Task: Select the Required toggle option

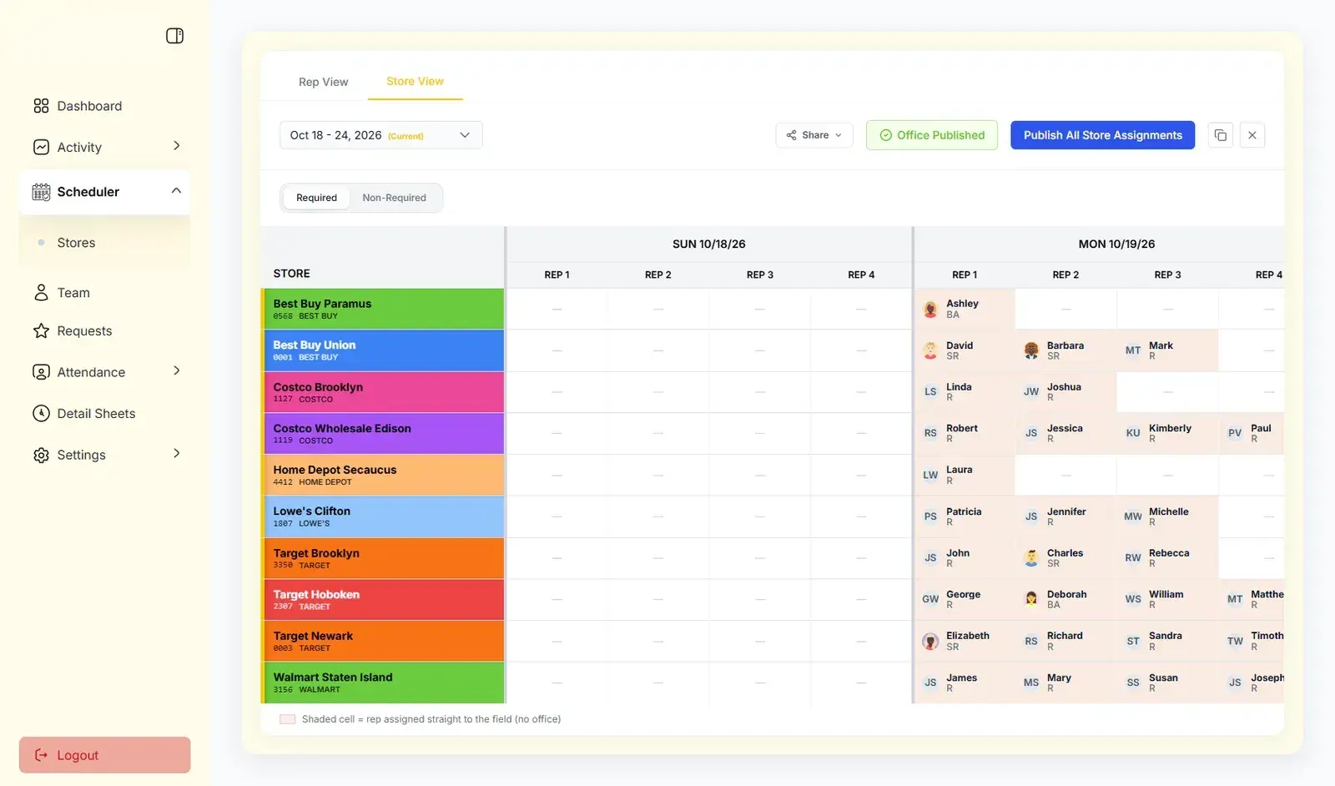Action: pos(316,198)
